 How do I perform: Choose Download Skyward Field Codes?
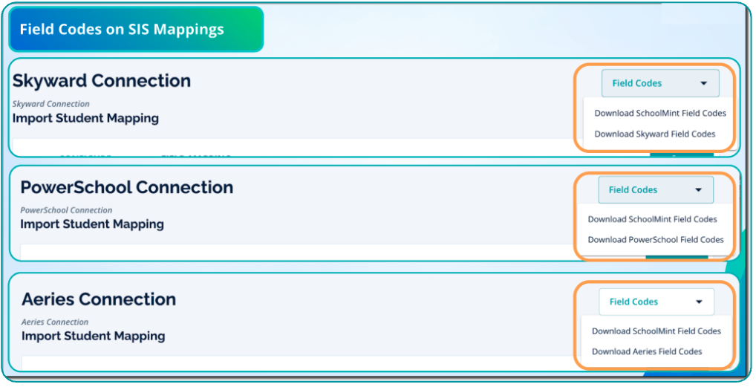655,134
